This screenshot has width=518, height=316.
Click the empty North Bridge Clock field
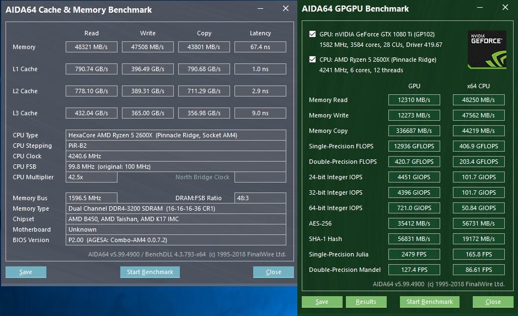click(260, 177)
